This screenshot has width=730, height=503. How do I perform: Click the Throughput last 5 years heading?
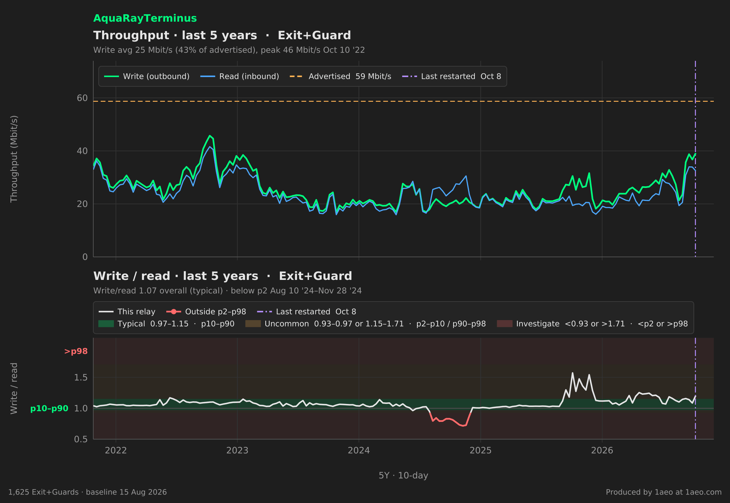coord(222,35)
